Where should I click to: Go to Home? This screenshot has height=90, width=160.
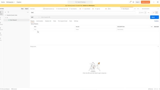[3, 2]
